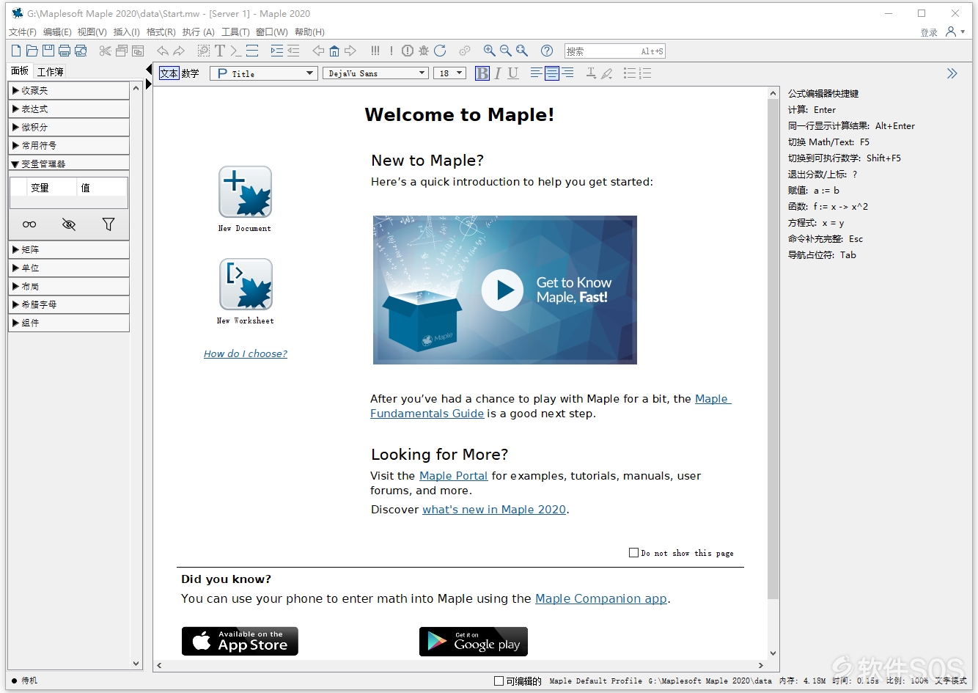Open the Maple Companion app link
Screen dimensions: 978x693
click(601, 598)
